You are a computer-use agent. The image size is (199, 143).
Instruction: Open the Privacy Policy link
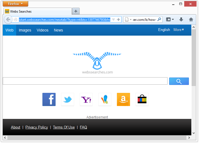click(x=37, y=127)
